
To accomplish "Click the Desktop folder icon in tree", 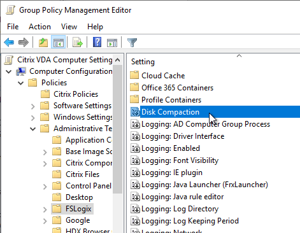I will coord(57,197).
